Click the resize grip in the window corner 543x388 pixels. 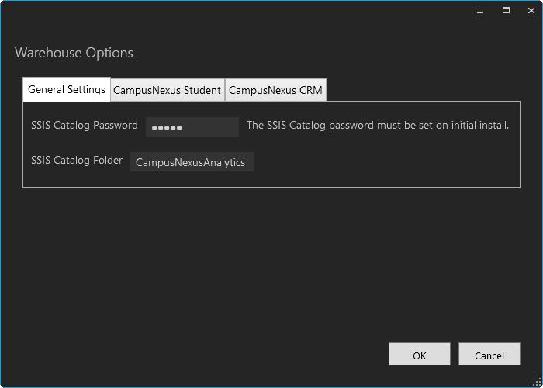(537, 382)
